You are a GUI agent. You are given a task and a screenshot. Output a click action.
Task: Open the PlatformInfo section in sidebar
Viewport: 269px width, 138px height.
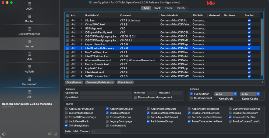[x=29, y=82]
